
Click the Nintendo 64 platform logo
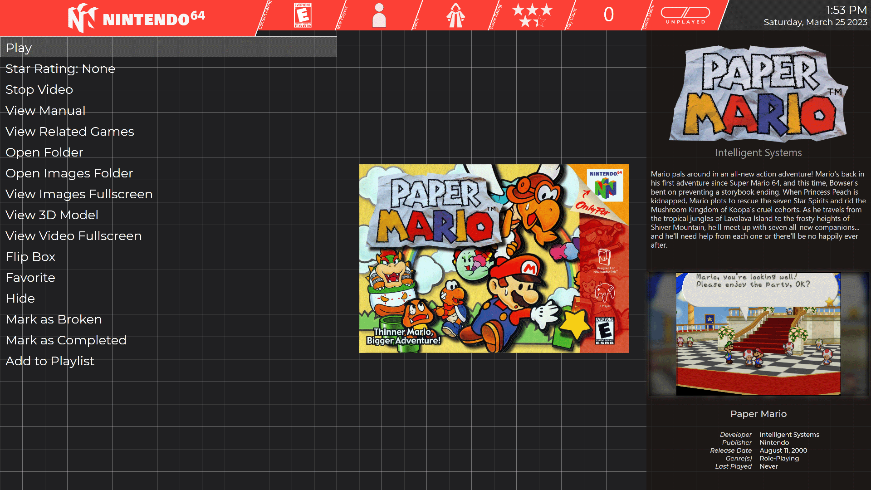pos(136,17)
